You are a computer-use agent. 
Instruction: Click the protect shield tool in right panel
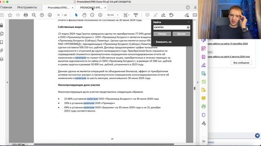point(203,115)
